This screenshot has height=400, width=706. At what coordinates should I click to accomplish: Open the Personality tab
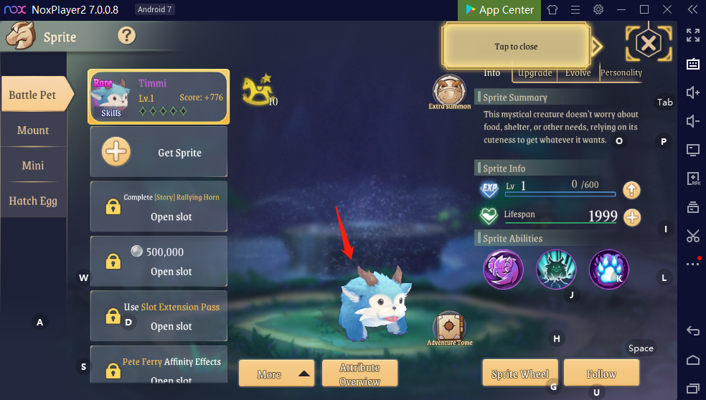[621, 73]
